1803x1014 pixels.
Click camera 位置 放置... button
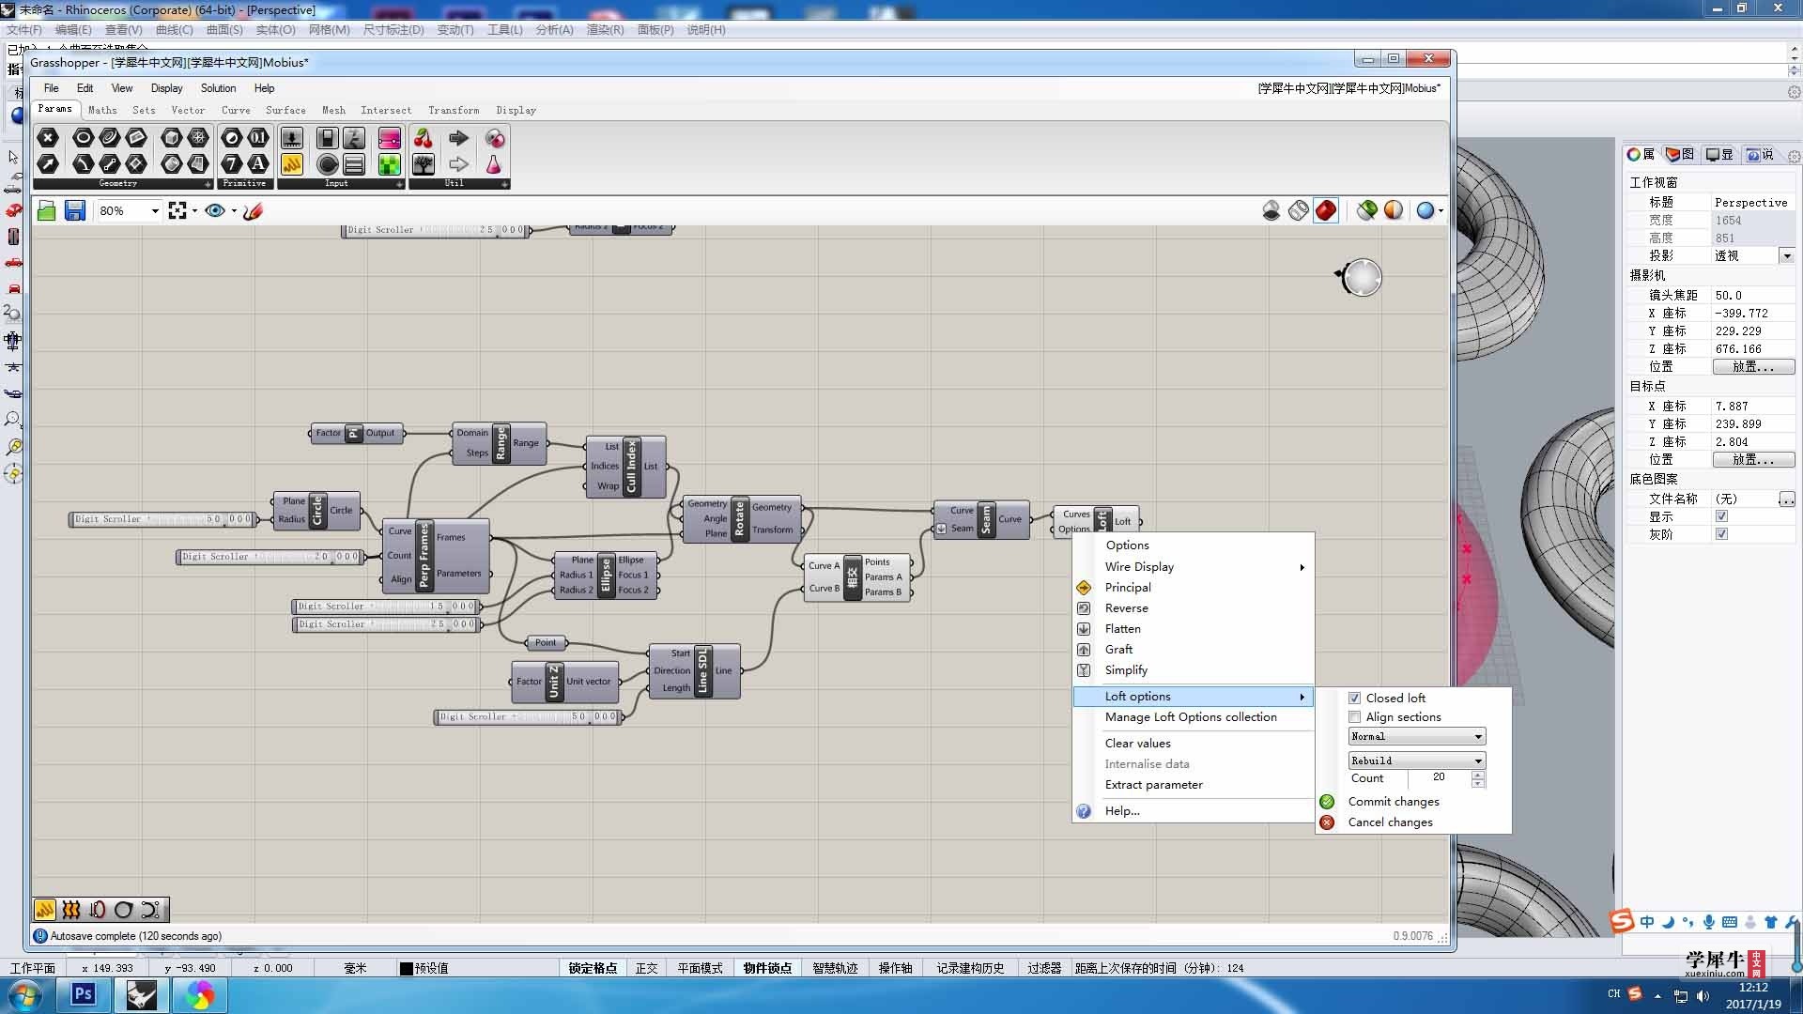coord(1753,367)
